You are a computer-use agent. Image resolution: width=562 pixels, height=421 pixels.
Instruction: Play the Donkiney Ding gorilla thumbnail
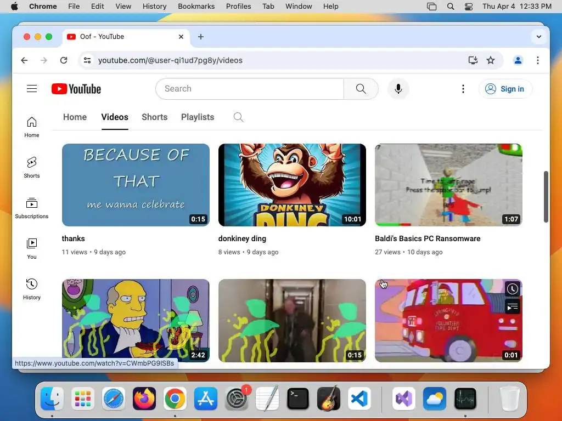click(x=292, y=185)
